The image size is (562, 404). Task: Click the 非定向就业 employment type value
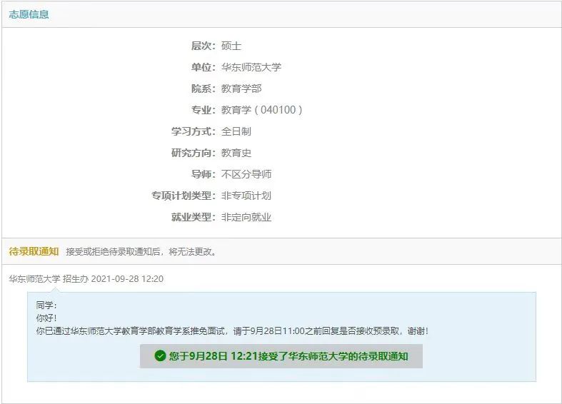point(246,217)
